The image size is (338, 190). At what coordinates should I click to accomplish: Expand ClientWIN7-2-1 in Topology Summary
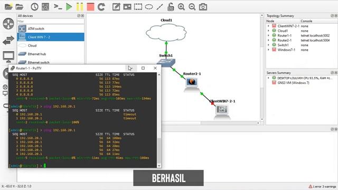269,26
